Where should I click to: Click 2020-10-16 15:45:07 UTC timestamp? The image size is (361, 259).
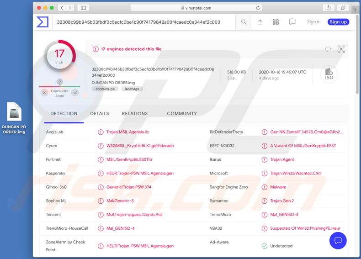click(x=282, y=72)
